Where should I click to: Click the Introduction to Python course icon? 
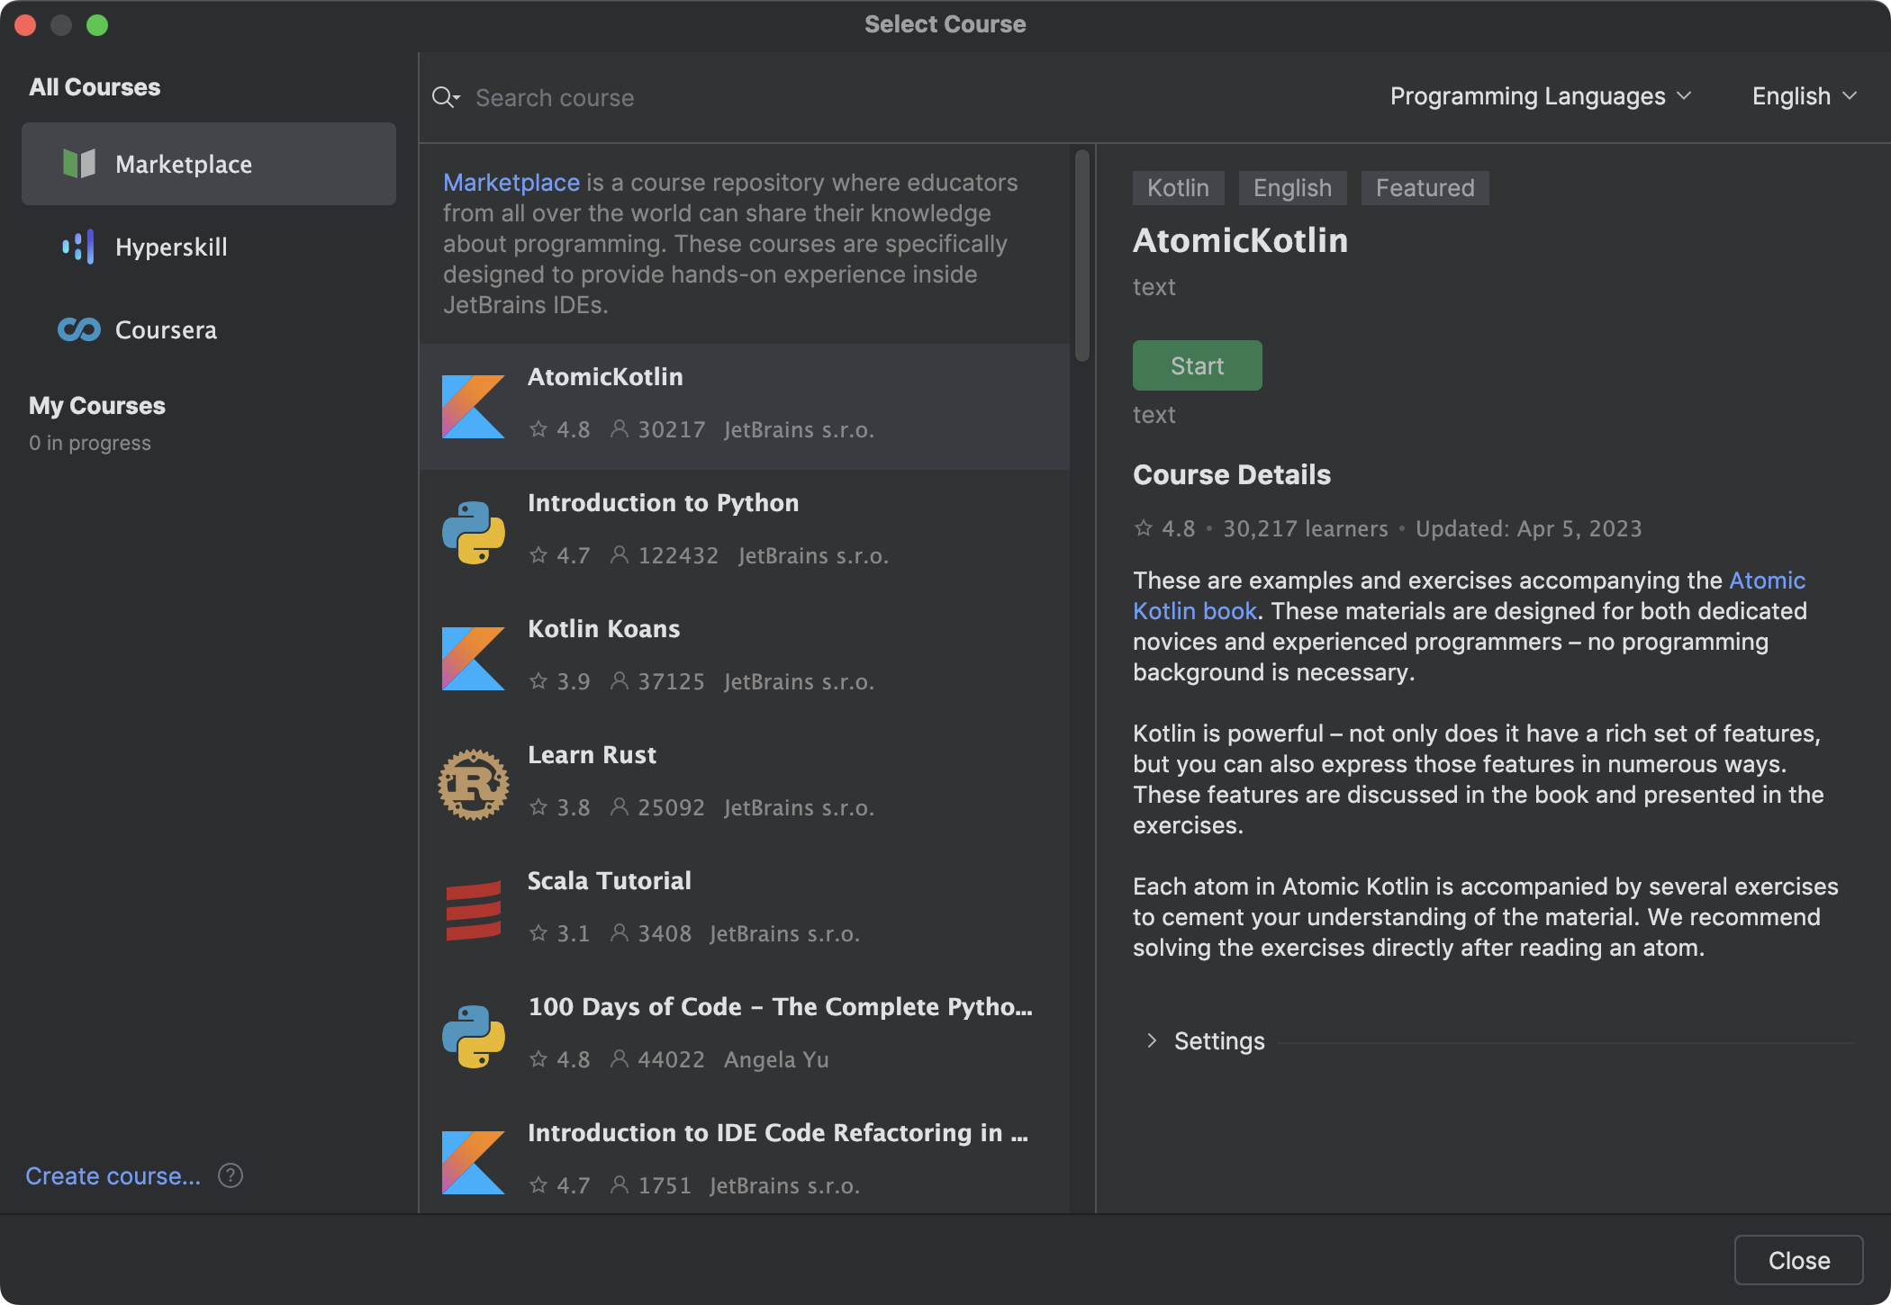click(473, 532)
